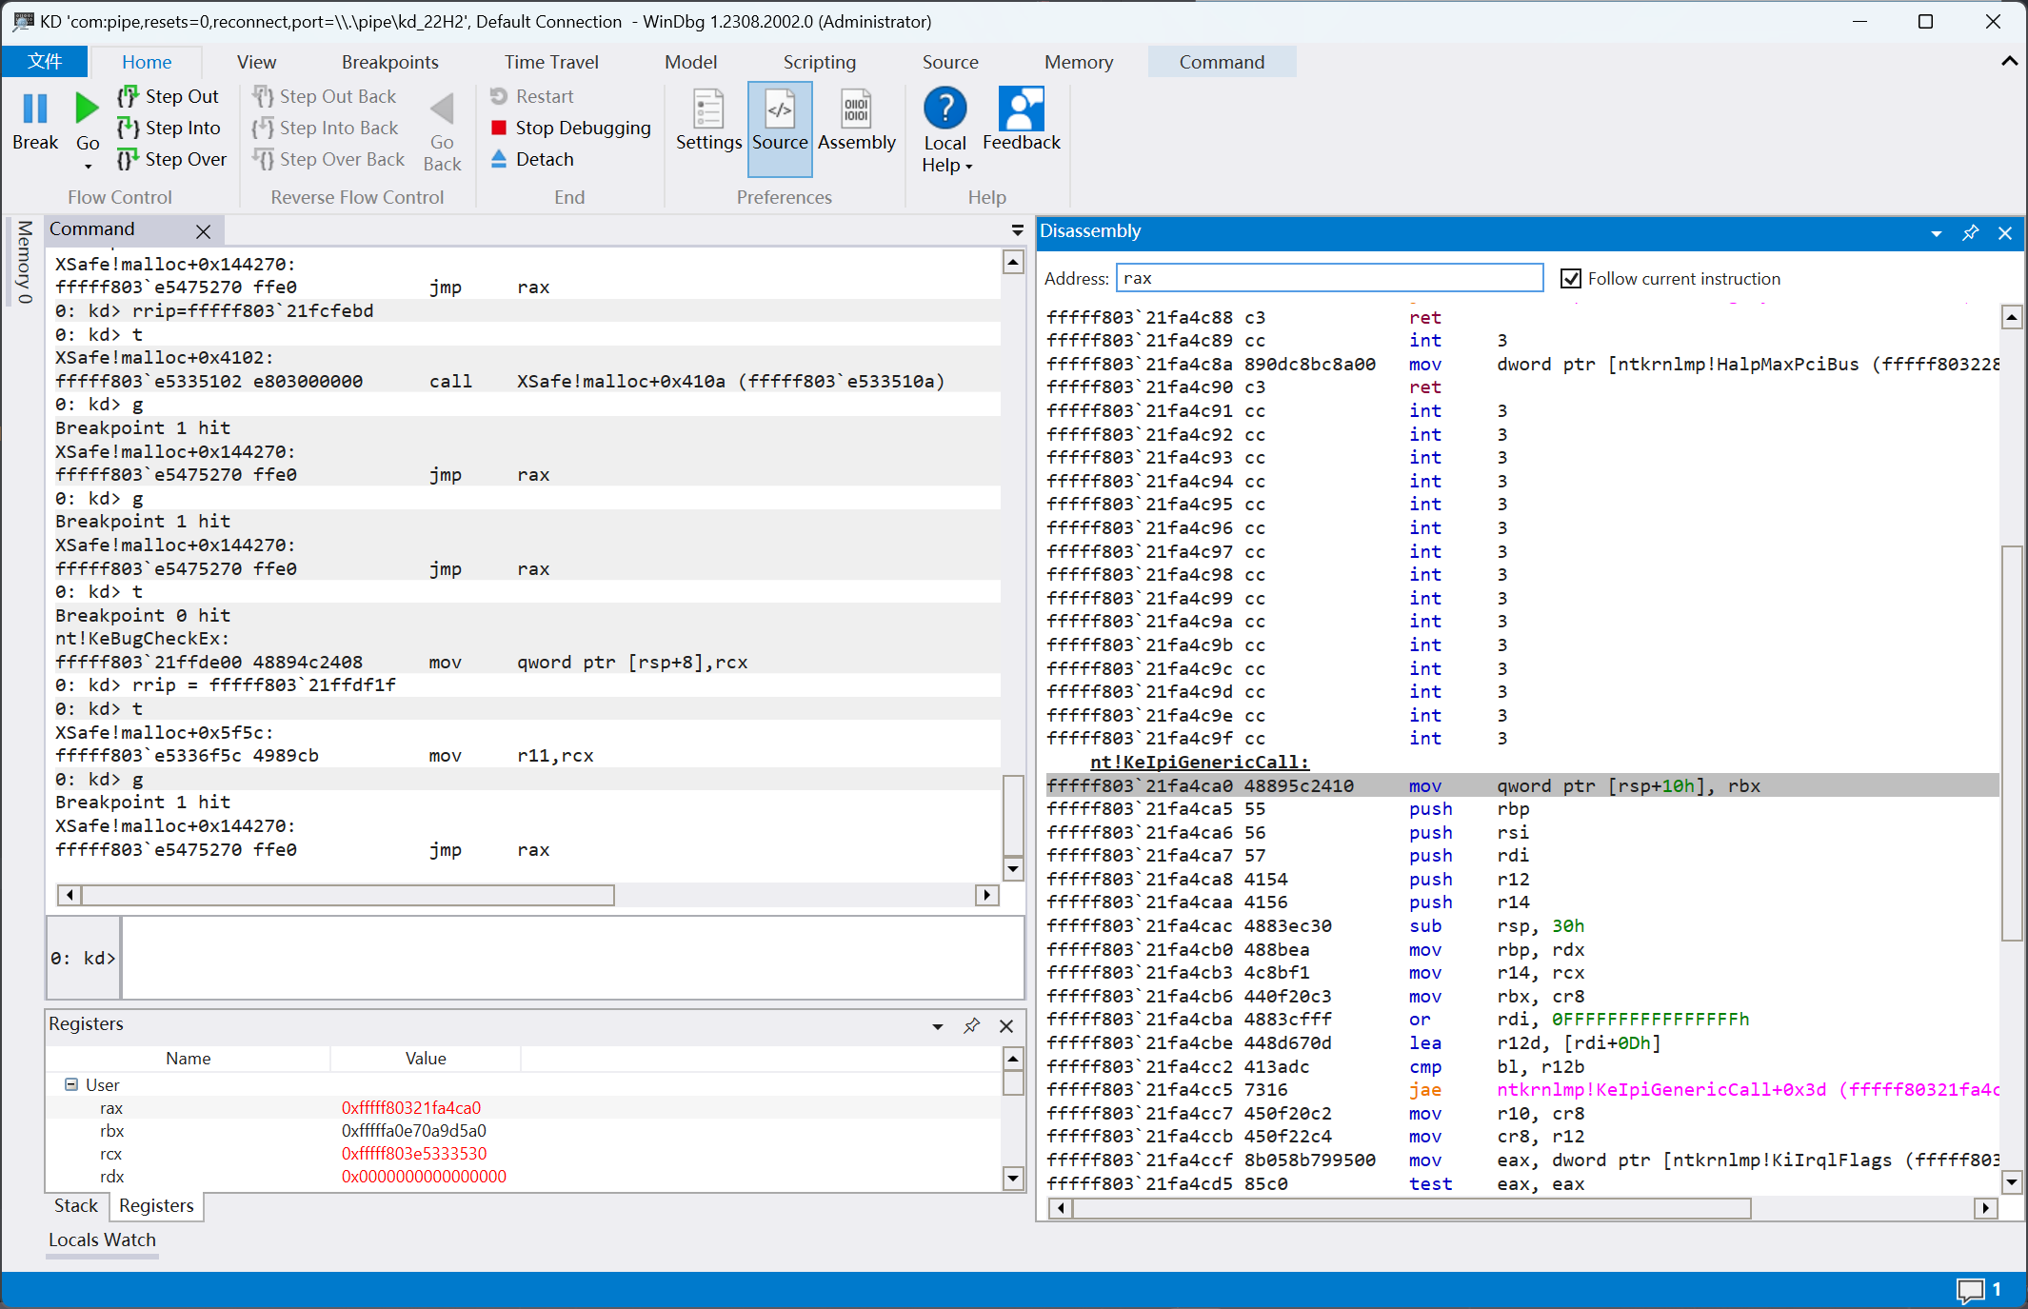Screen dimensions: 2028x1309
Task: Click Command window scroll up arrow
Action: [x=1013, y=262]
